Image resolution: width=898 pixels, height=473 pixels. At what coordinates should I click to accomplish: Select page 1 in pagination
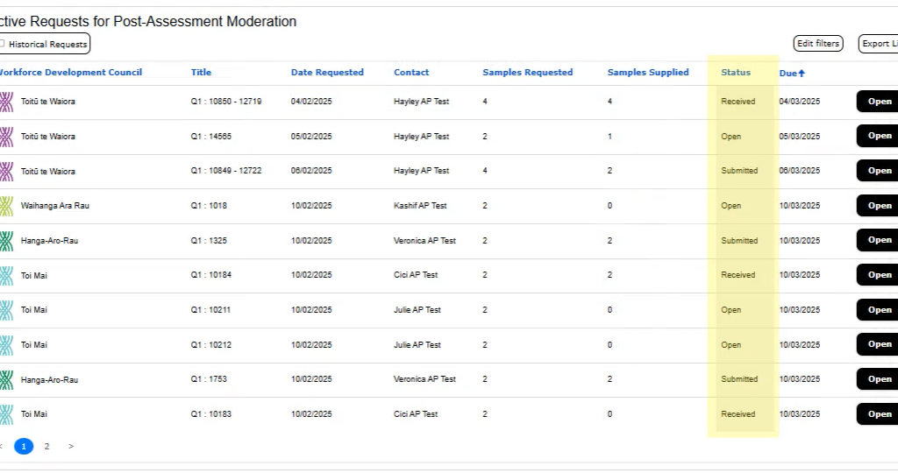pos(24,447)
